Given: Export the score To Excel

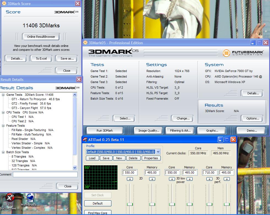Looking at the screenshot, I should [41, 59].
